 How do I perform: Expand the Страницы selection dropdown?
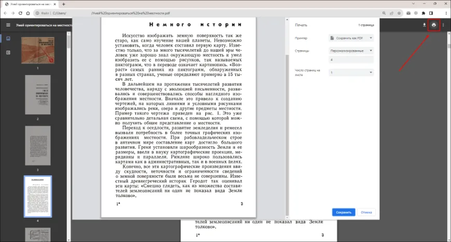coord(351,51)
